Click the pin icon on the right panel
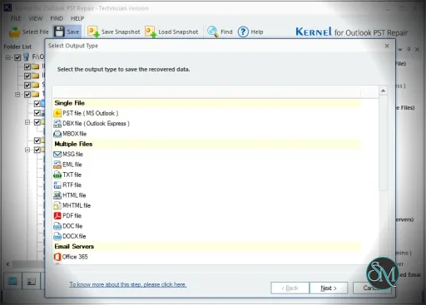426x305 pixels. click(x=409, y=50)
